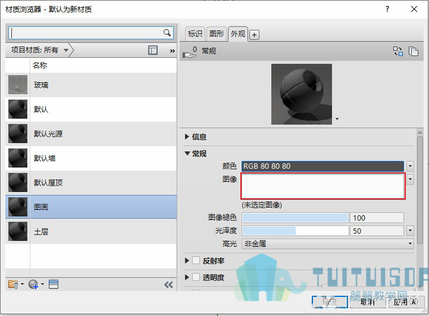Collapse the left panel with the double chevron
This screenshot has height=316, width=429.
pyautogui.click(x=168, y=285)
